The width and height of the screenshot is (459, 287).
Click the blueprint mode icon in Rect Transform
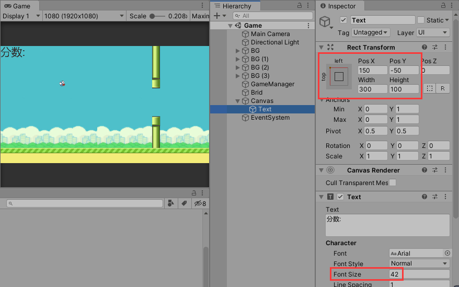point(429,88)
